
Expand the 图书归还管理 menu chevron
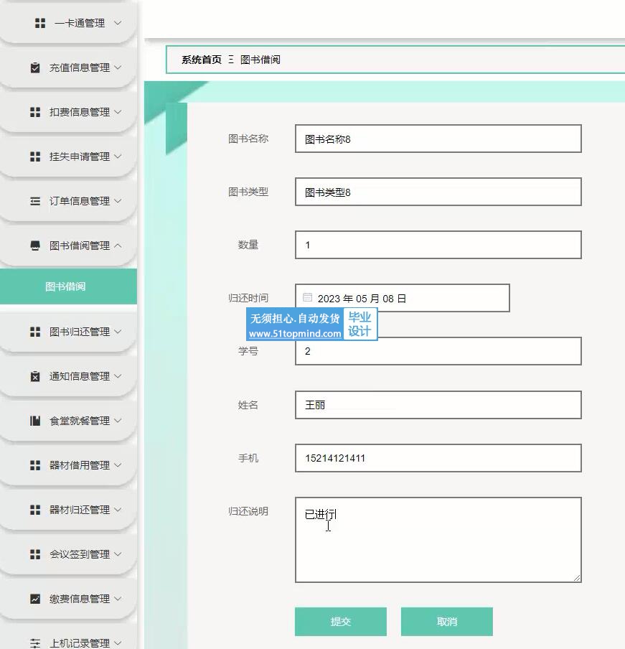pos(118,332)
